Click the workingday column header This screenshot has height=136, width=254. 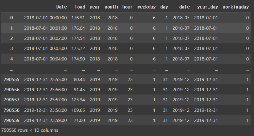tap(236, 7)
